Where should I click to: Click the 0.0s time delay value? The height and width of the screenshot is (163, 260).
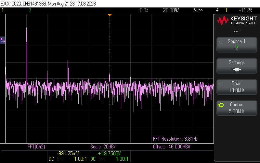(144, 10)
